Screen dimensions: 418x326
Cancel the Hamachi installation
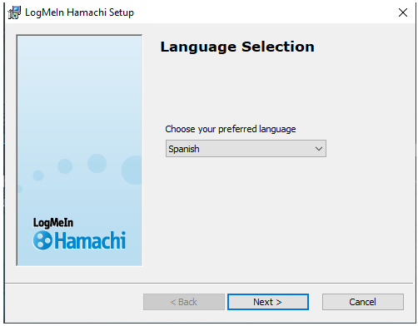tap(363, 302)
